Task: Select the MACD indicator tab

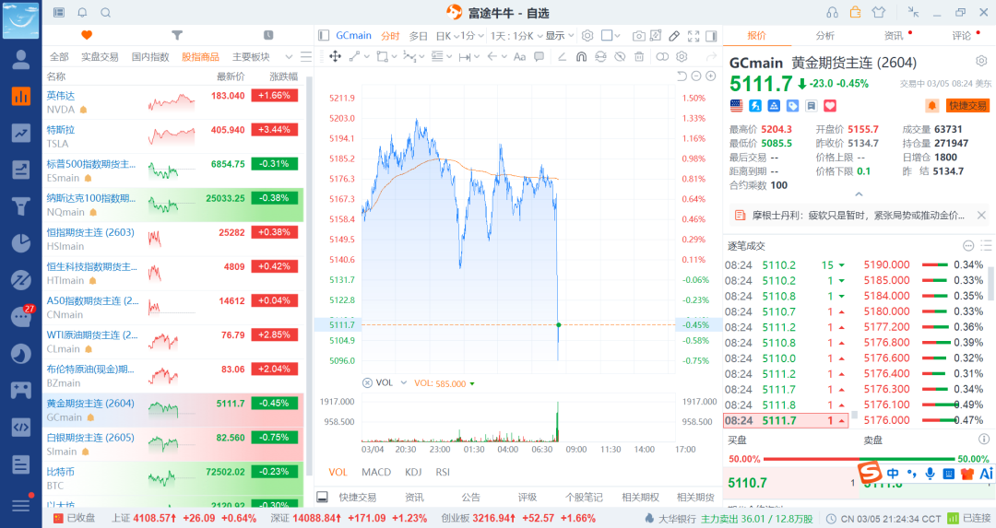Action: 376,472
